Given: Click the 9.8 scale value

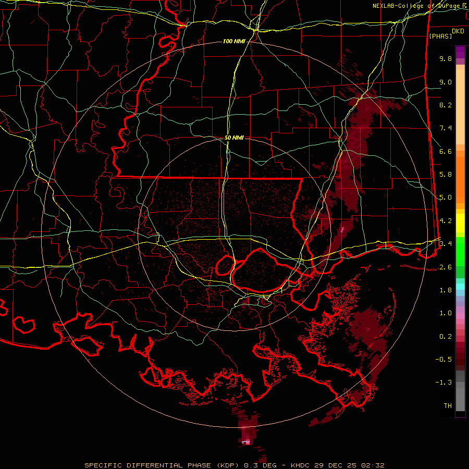Looking at the screenshot, I should point(446,58).
